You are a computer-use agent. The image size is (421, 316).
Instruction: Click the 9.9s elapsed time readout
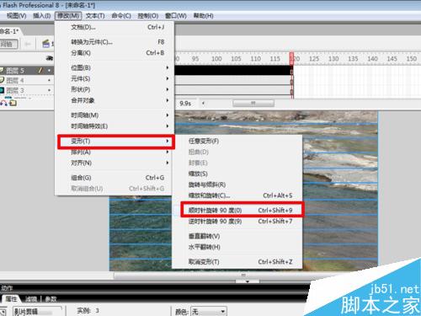click(185, 104)
